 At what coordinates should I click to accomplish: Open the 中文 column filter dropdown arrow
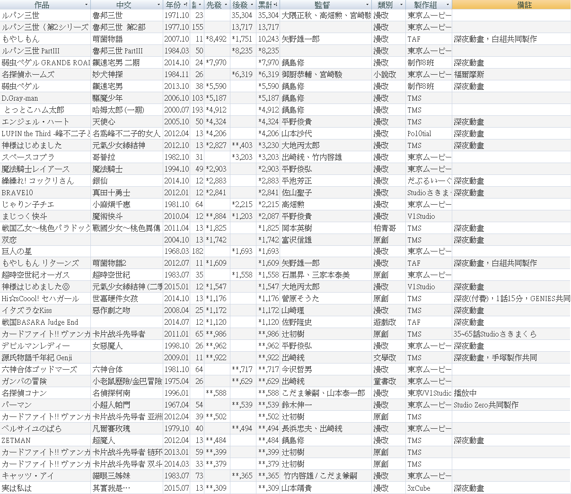[x=158, y=5]
